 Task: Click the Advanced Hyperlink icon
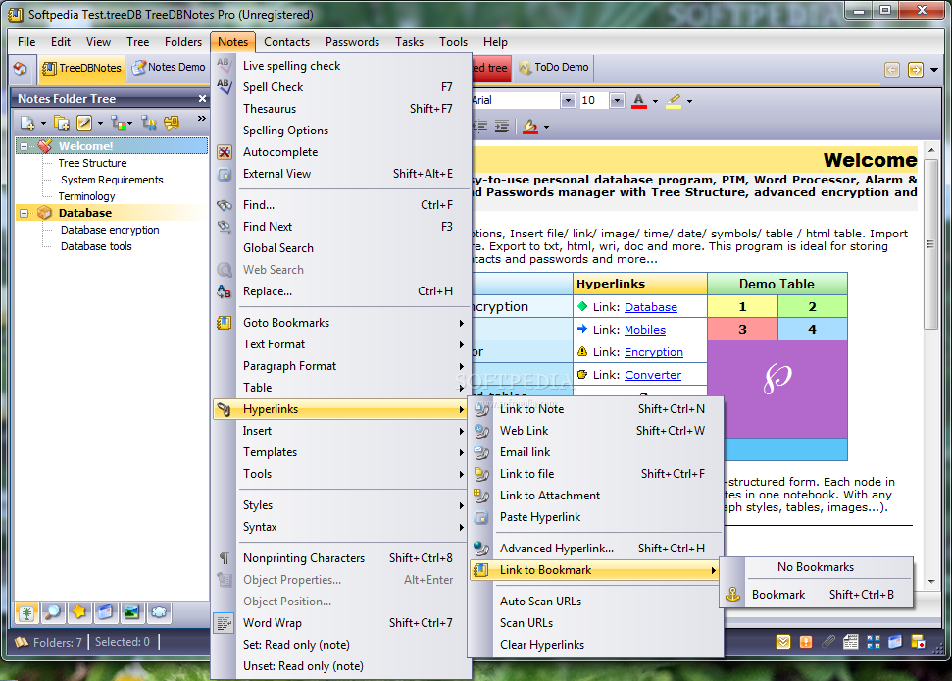pyautogui.click(x=481, y=549)
